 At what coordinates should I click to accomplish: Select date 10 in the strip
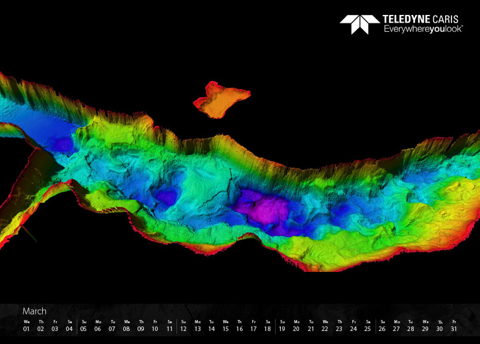(155, 328)
